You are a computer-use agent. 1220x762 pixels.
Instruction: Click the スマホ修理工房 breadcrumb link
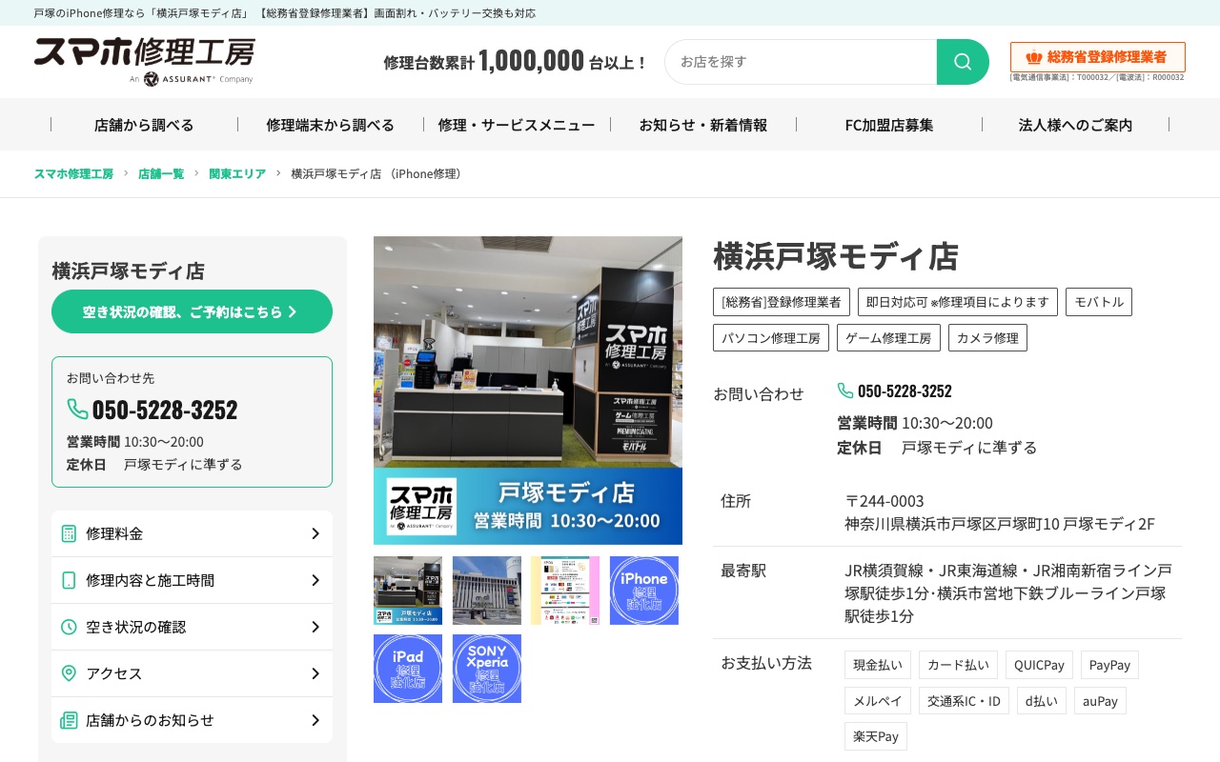[x=73, y=173]
